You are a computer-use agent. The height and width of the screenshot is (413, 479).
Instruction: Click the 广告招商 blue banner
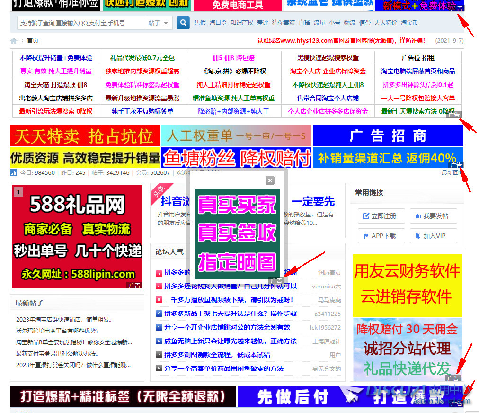(x=388, y=135)
